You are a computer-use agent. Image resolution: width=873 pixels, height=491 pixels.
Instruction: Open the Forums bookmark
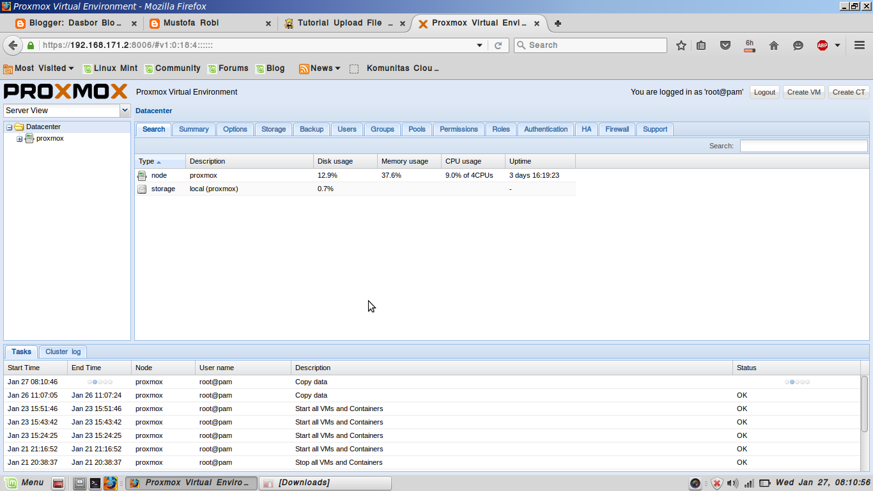click(x=228, y=68)
